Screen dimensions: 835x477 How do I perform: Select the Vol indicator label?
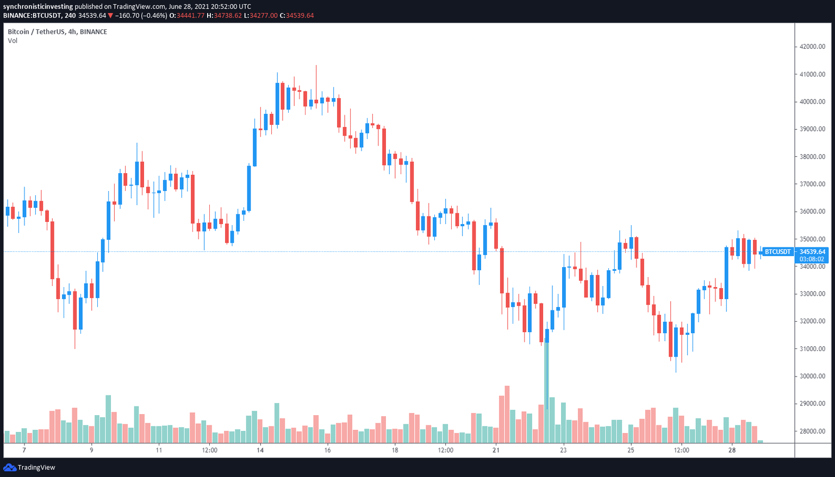click(13, 41)
